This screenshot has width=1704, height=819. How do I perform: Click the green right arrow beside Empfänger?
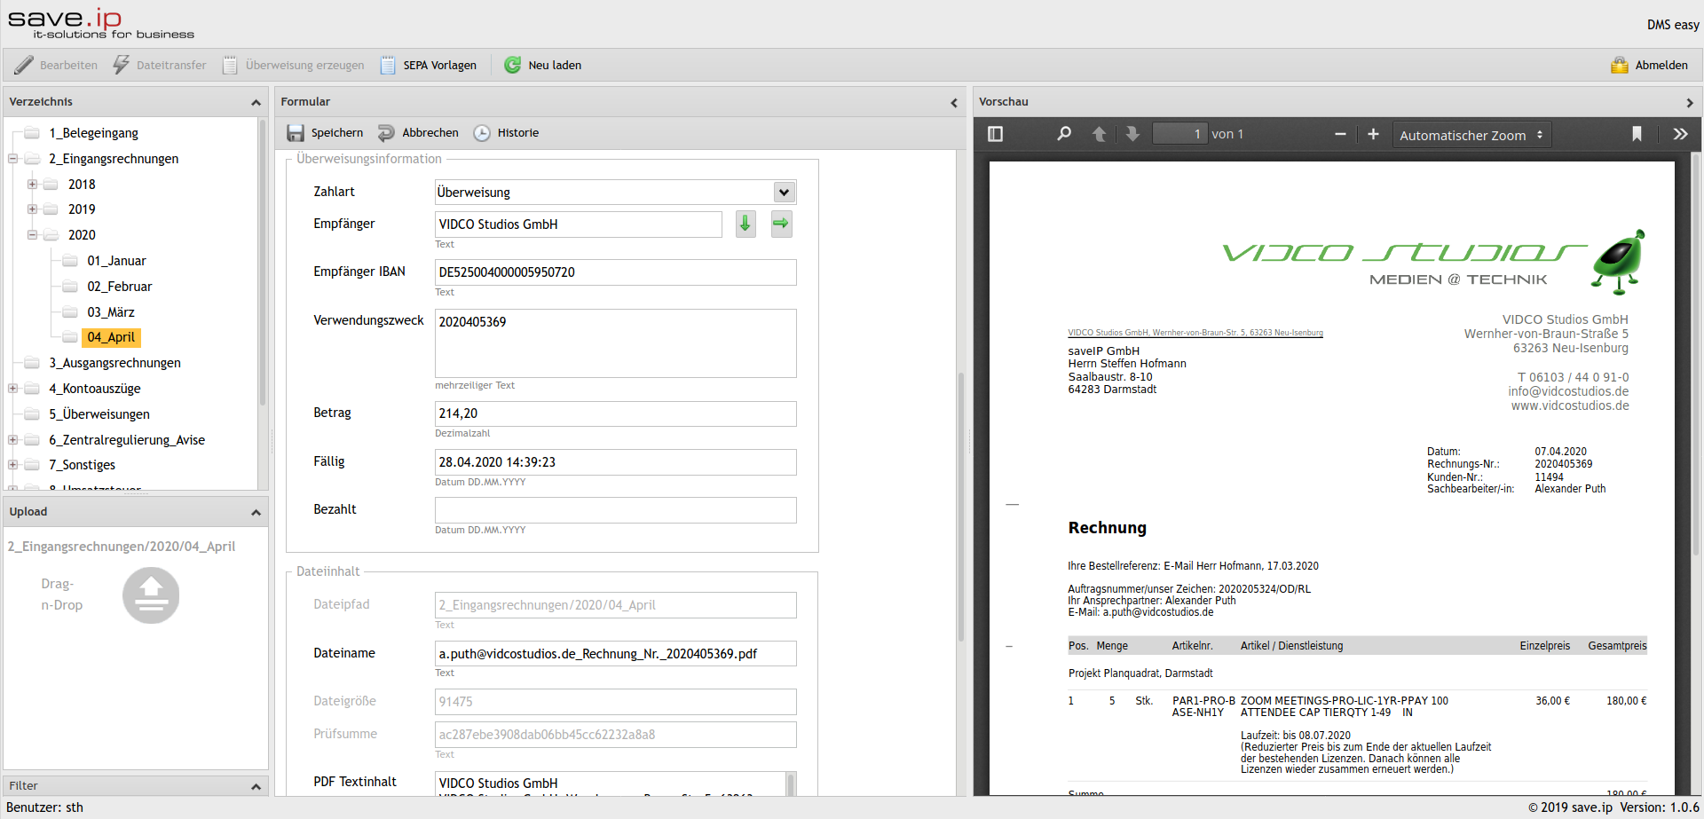click(x=781, y=224)
